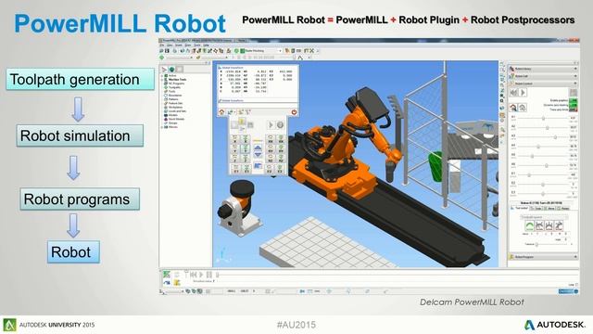Click the green globe explorer tab icon
The height and width of the screenshot is (334, 593).
[x=171, y=70]
